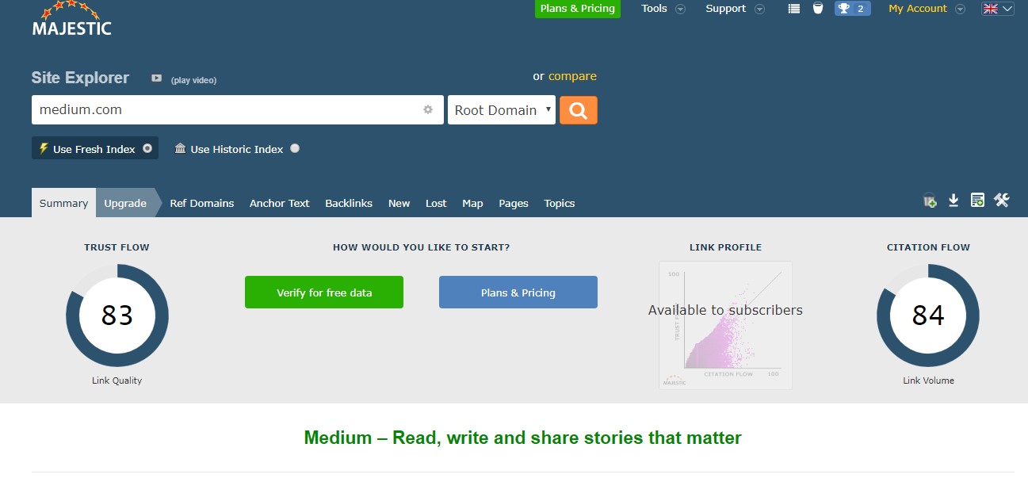This screenshot has width=1028, height=478.
Task: Click the Link Volume label
Action: point(928,380)
